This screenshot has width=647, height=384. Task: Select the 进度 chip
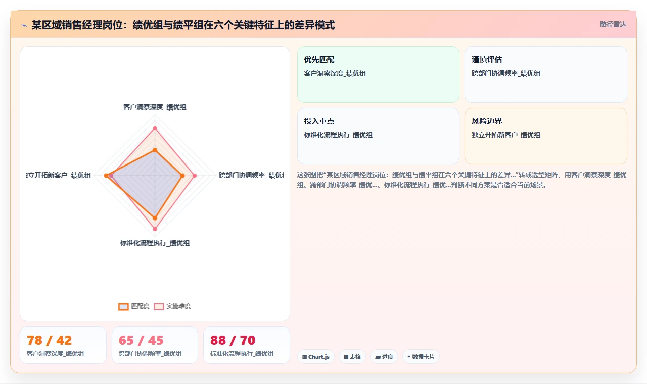[384, 357]
